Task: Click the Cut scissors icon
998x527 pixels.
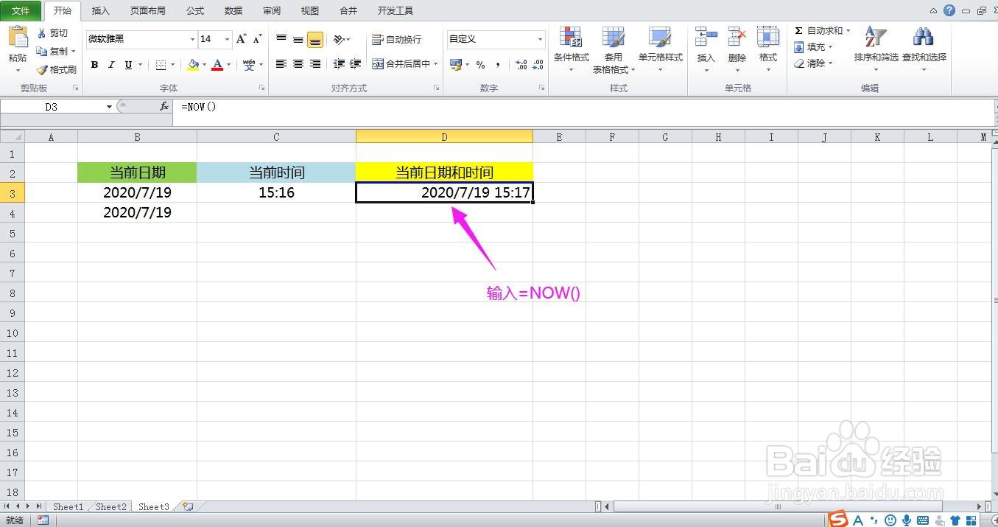Action: (42, 33)
